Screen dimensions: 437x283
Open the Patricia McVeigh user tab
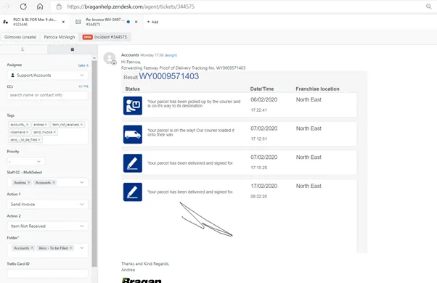[x=60, y=37]
